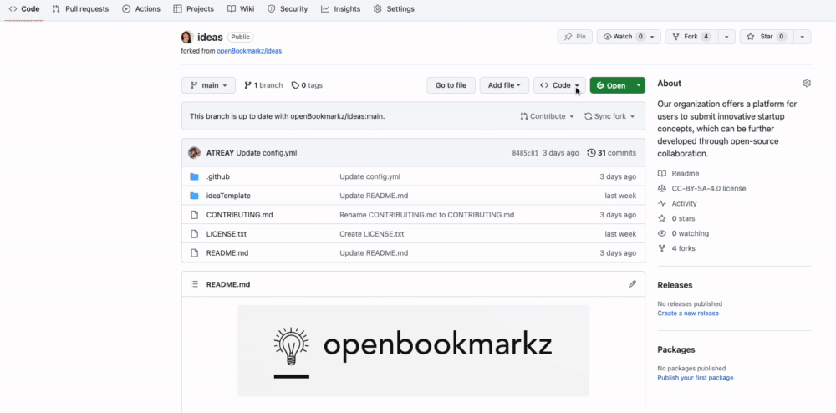Open the LICENSE.txt file
The image size is (836, 413).
(x=226, y=234)
